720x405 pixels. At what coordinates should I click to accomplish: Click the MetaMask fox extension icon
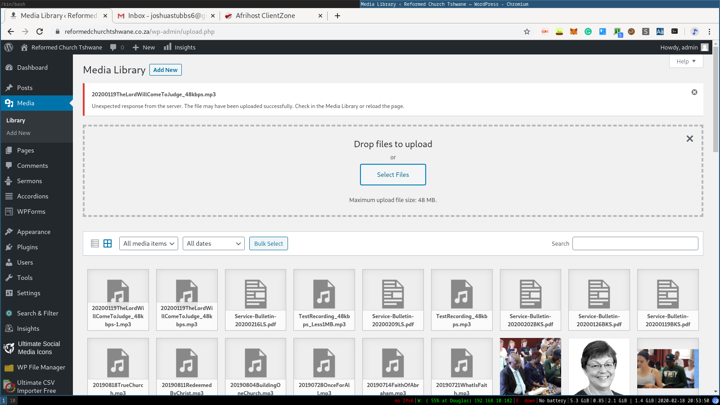click(574, 31)
